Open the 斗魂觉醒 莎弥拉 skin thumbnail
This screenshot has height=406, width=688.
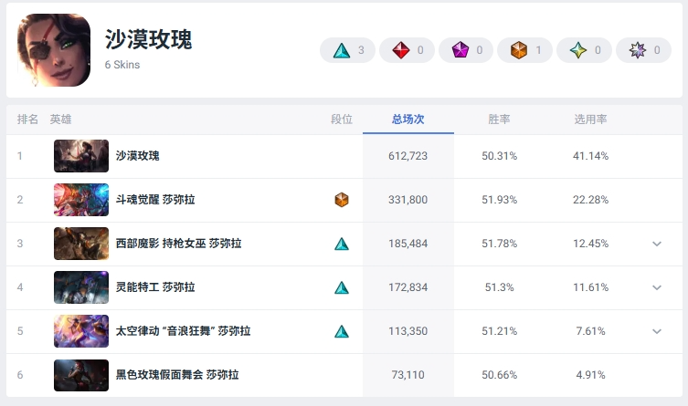pyautogui.click(x=81, y=200)
